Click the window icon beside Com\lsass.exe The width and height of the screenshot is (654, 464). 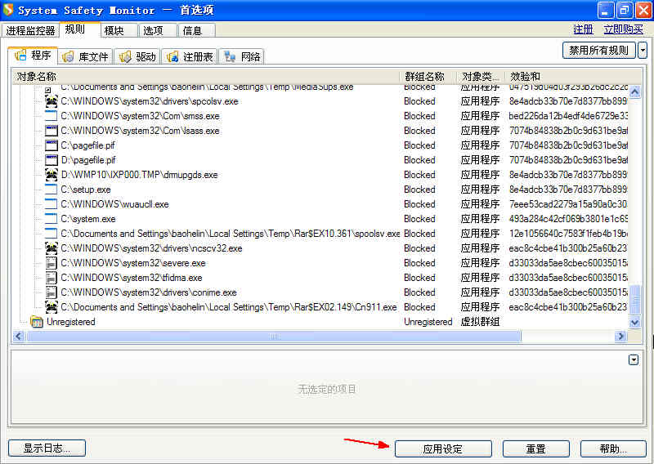click(x=51, y=131)
